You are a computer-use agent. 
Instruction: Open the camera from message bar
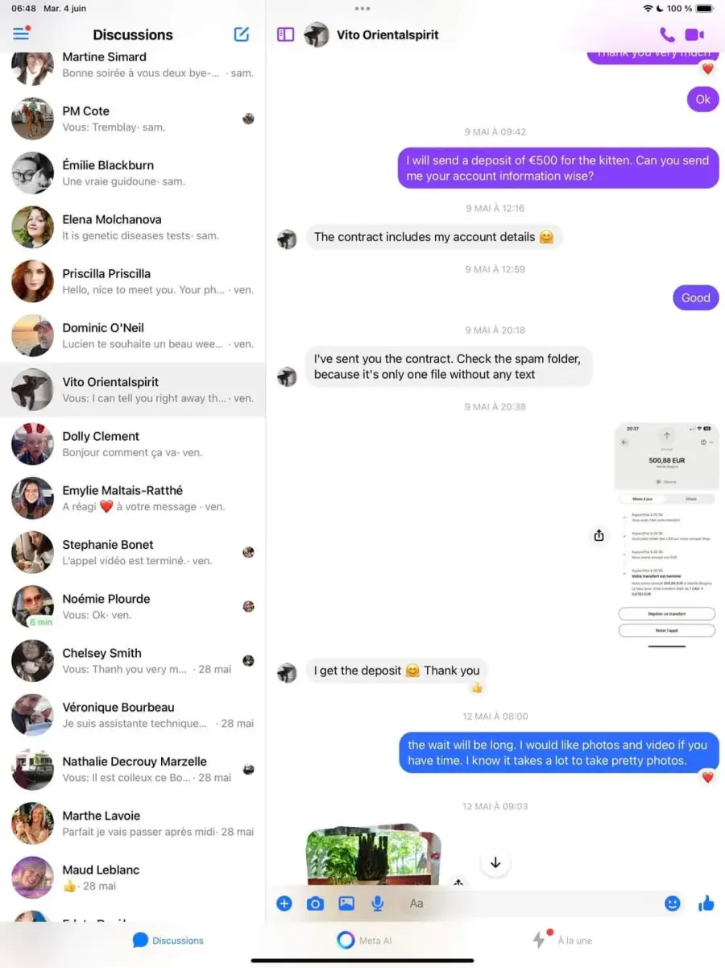pyautogui.click(x=315, y=904)
